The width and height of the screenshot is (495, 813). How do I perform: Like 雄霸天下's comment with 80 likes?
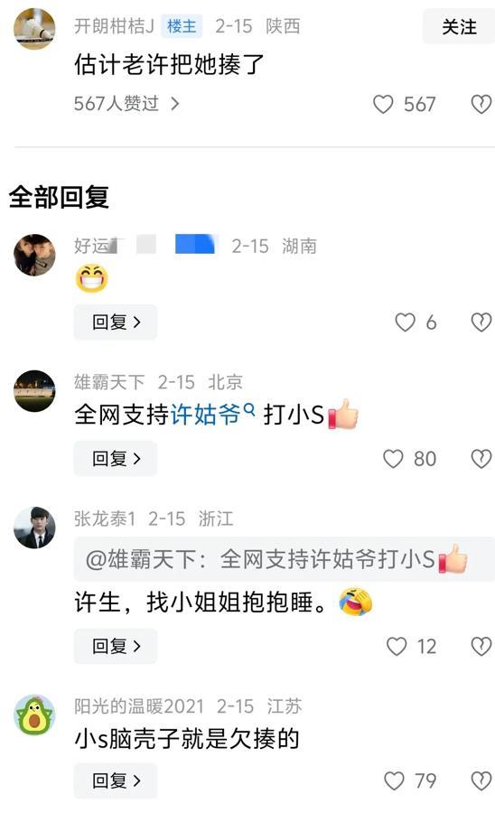click(393, 459)
